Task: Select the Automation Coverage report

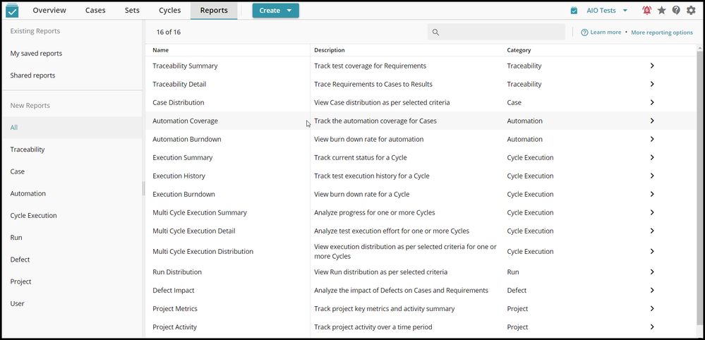Action: 185,121
